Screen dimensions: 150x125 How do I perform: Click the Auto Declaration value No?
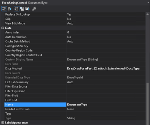tap(69, 37)
